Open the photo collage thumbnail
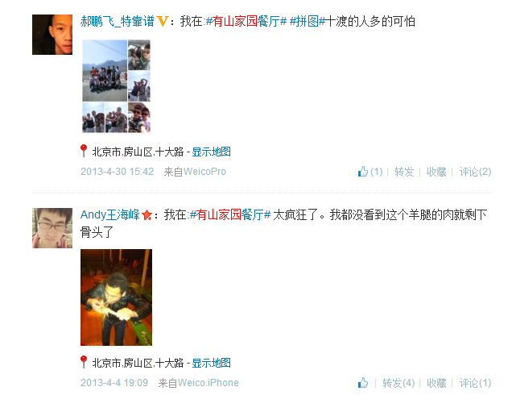516x395 pixels. (116, 86)
